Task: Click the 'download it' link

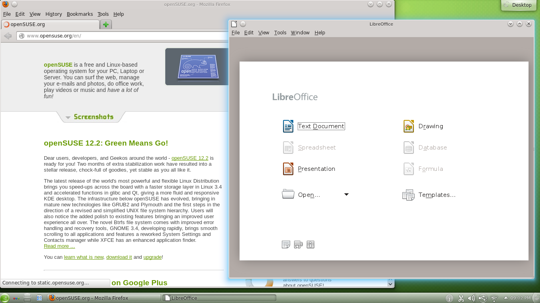Action: 119,257
